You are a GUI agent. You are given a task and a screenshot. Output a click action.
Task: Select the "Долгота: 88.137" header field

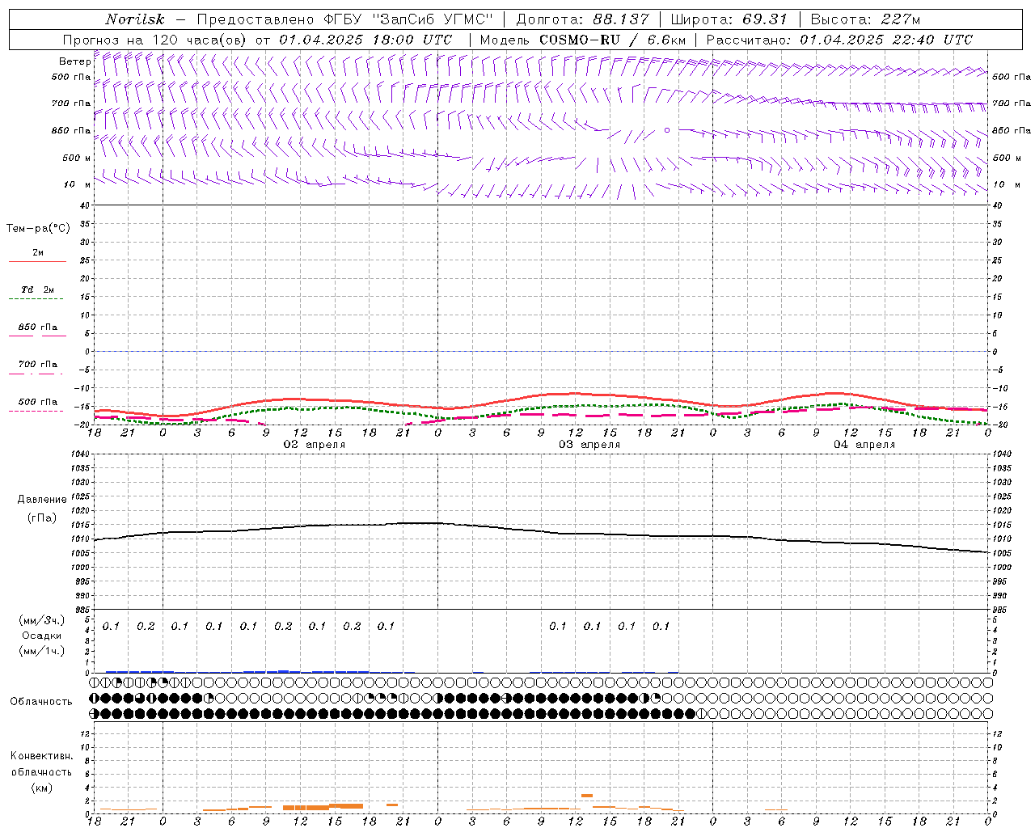pyautogui.click(x=582, y=19)
